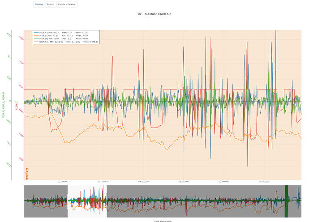This screenshot has height=222, width=309.
Task: Click the highlighted window in the range slider
Action: click(87, 201)
